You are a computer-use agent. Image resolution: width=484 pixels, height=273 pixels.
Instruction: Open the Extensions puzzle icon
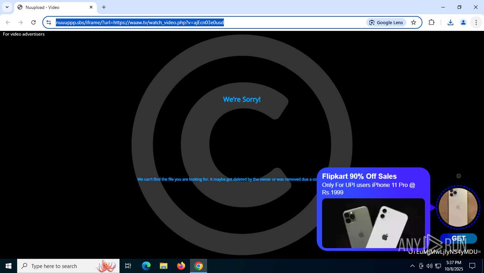click(432, 22)
